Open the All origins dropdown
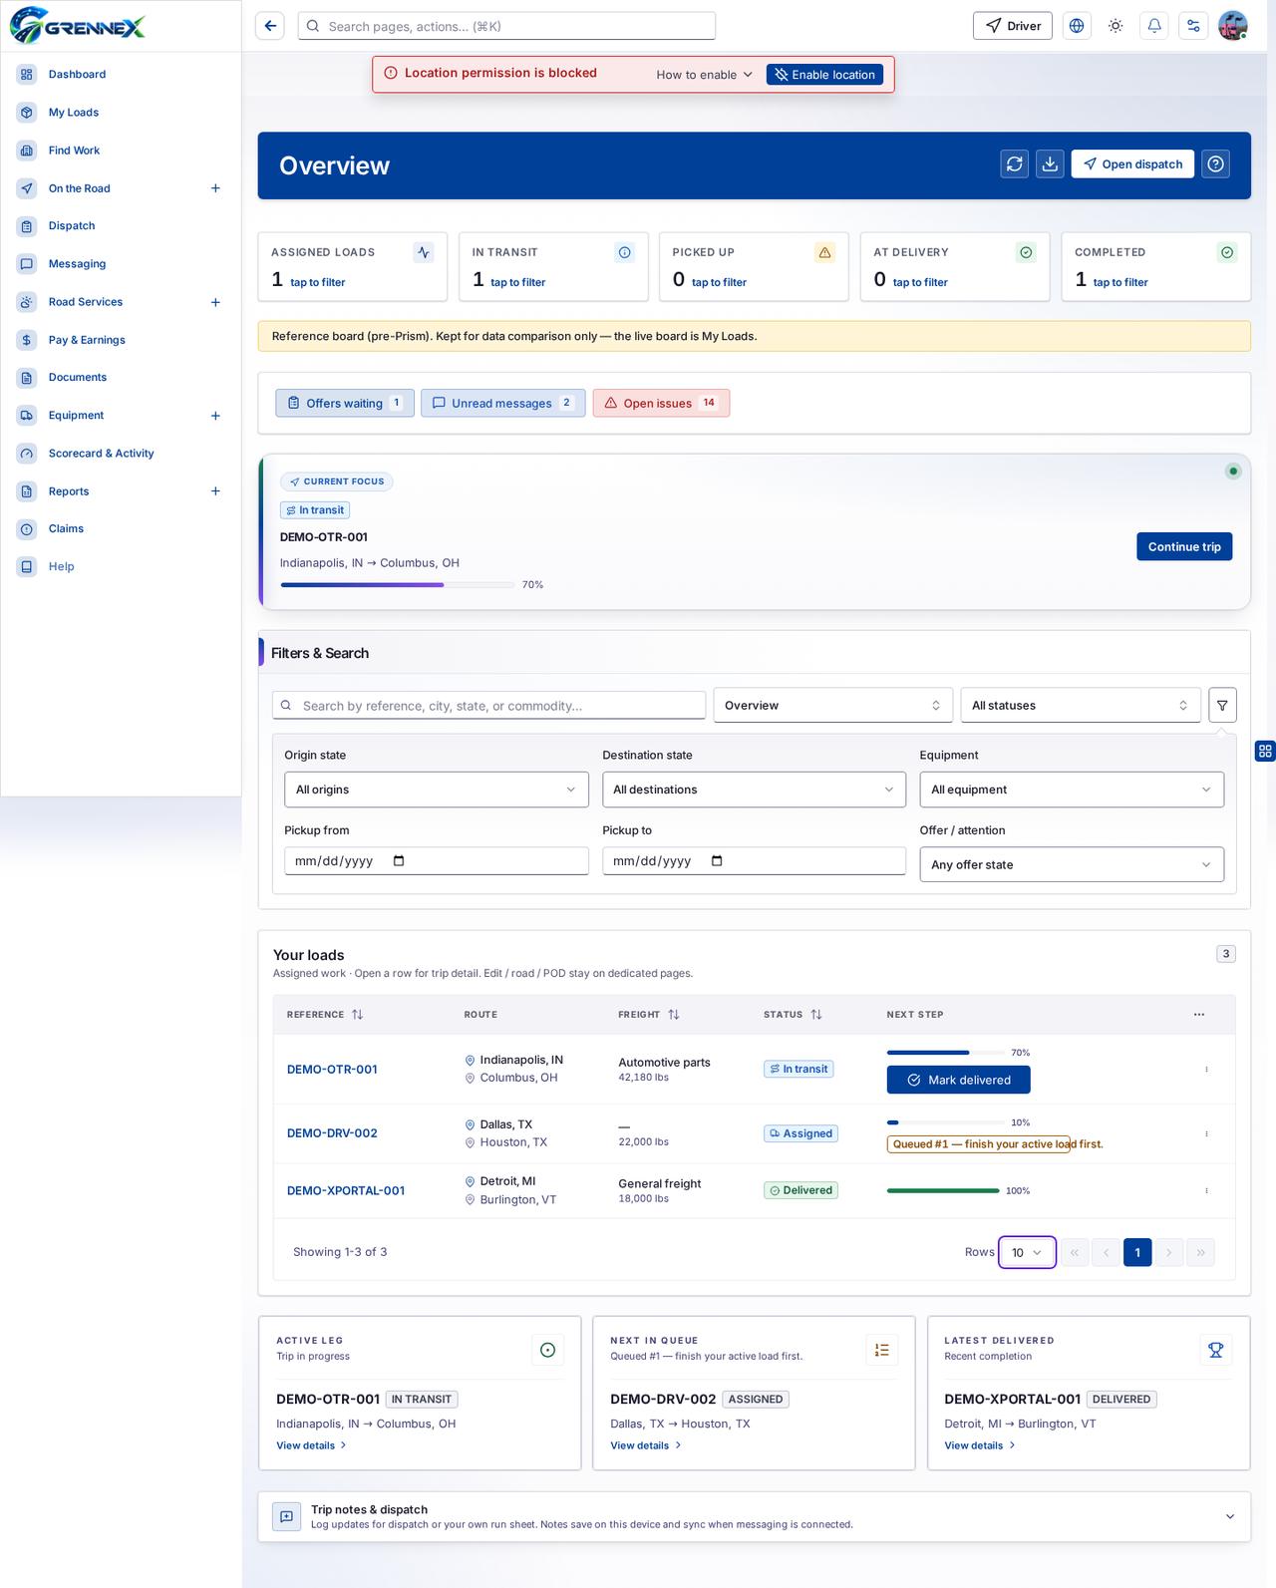This screenshot has width=1276, height=1588. point(437,790)
